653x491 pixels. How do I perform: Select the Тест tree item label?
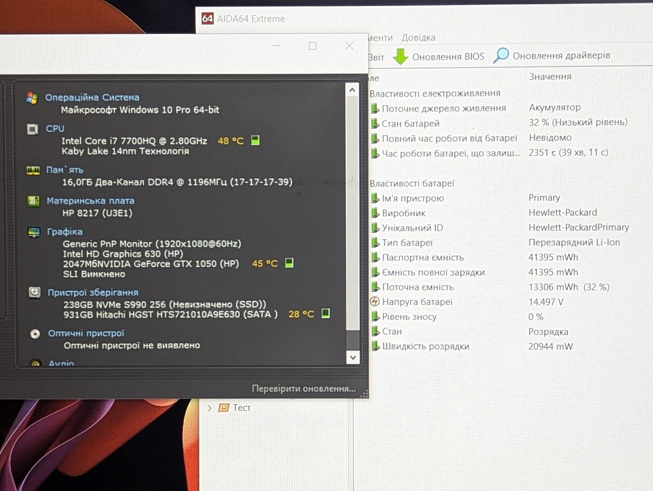[242, 407]
